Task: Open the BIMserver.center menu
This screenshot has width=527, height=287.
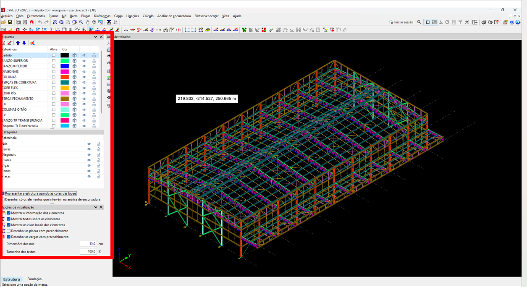Action: pyautogui.click(x=207, y=16)
